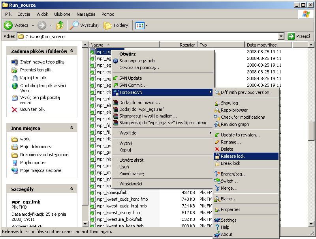Click the Check for modifications icon

coord(217,117)
